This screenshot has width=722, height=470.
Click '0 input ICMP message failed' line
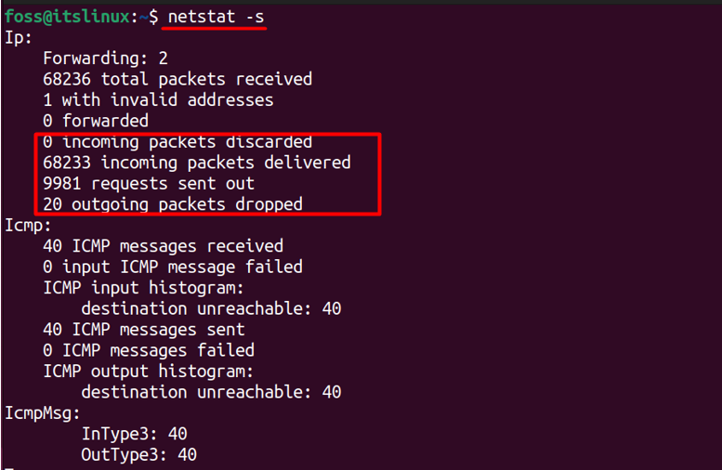(172, 267)
